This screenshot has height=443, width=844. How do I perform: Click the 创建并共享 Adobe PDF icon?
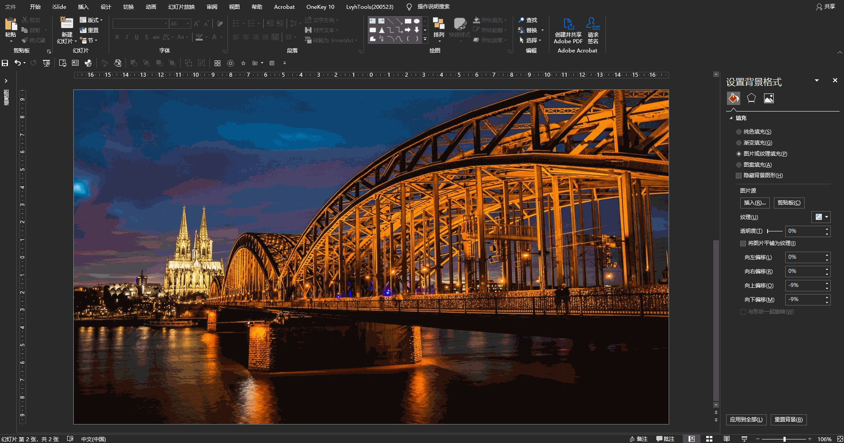click(x=568, y=24)
